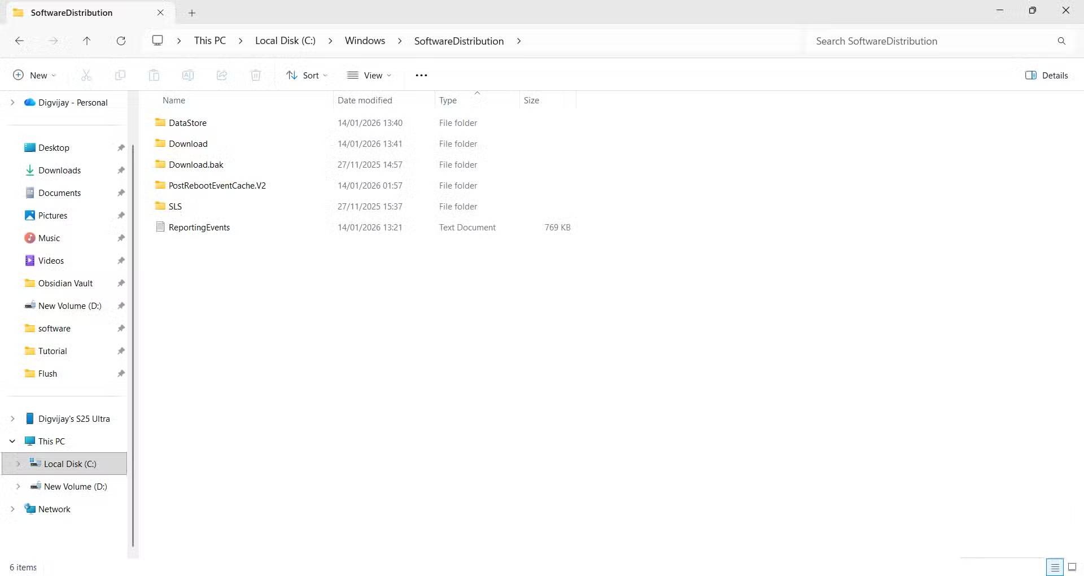This screenshot has width=1084, height=576.
Task: Click Windows in the breadcrumb path
Action: click(x=365, y=41)
